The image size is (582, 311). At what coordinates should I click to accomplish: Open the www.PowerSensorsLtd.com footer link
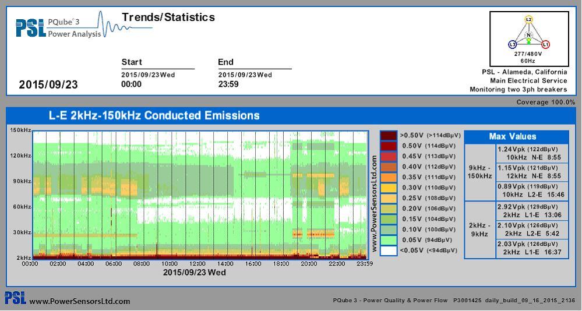click(x=80, y=301)
